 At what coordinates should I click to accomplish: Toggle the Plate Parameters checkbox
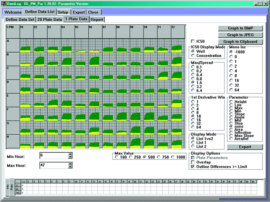tap(193, 158)
